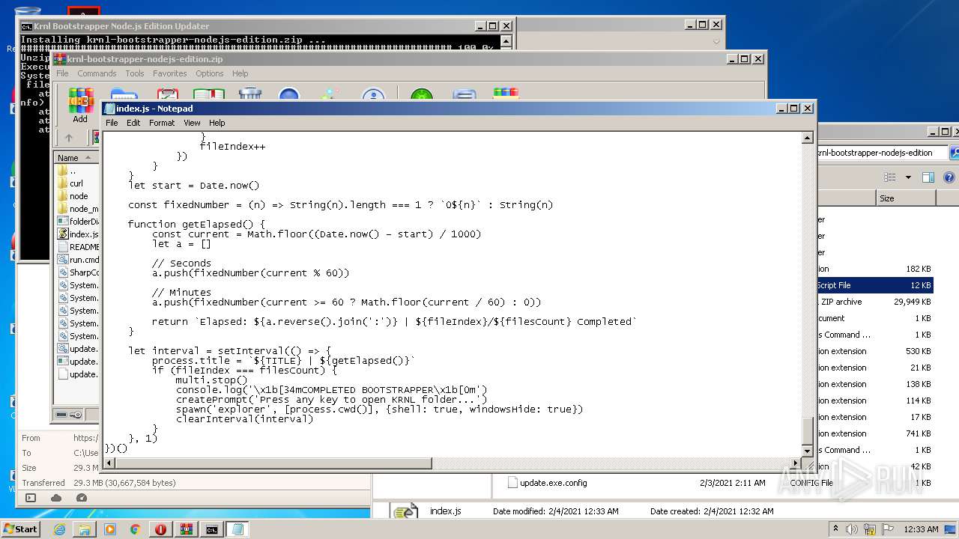The width and height of the screenshot is (959, 539).
Task: Click download dialog speed gauge icon
Action: [82, 498]
